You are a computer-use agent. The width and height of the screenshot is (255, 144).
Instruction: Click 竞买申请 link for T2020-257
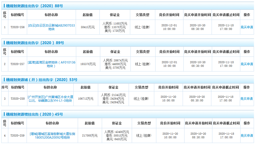tap(247, 64)
